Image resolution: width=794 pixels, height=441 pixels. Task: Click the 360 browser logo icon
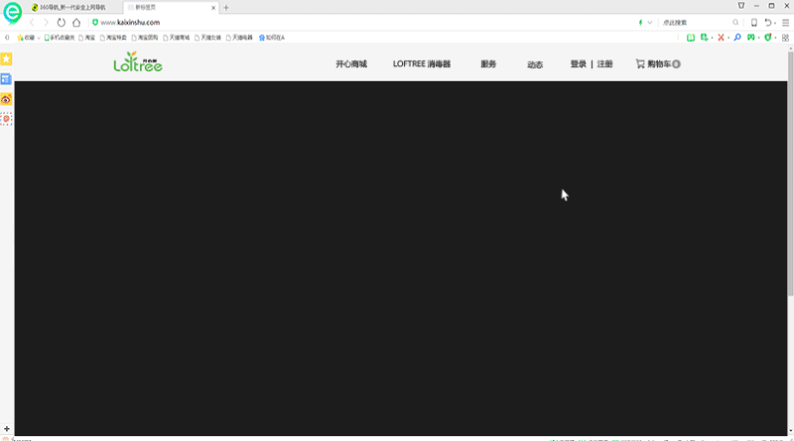click(x=12, y=12)
